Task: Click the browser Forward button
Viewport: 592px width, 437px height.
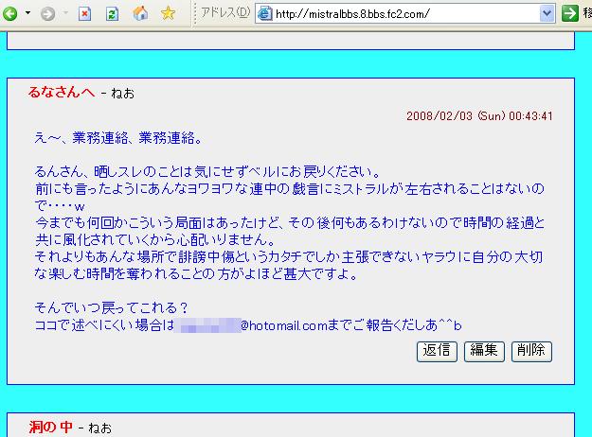Action: click(47, 13)
